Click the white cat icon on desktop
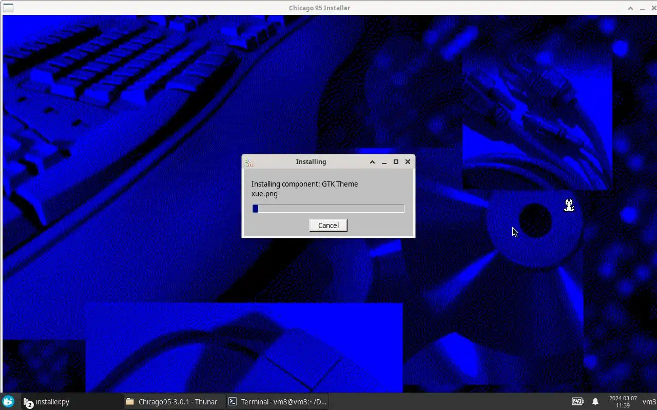 click(569, 206)
